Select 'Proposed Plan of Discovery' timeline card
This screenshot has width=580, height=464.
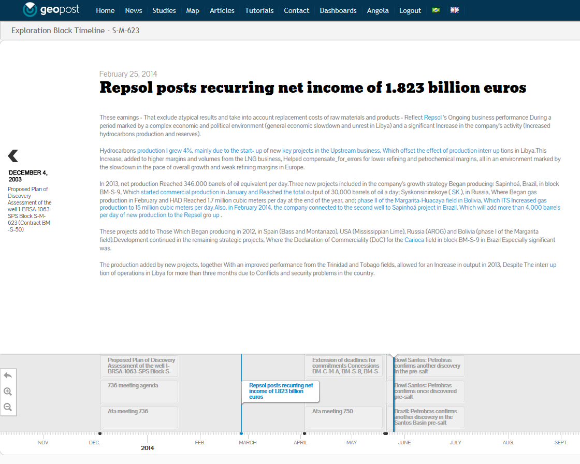point(139,366)
